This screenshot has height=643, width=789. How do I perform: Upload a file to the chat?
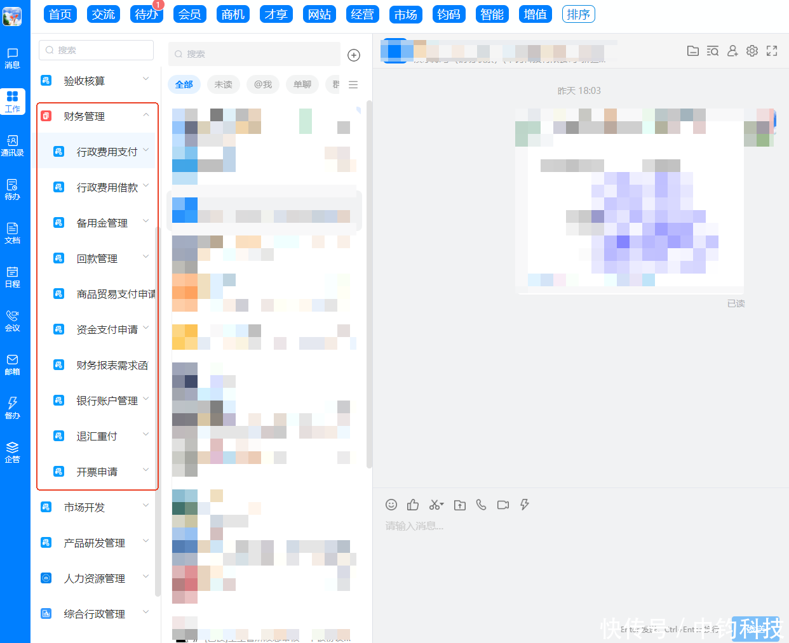[460, 505]
